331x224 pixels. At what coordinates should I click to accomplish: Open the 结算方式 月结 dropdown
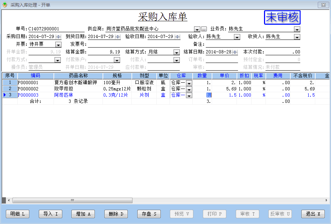tap(177, 52)
